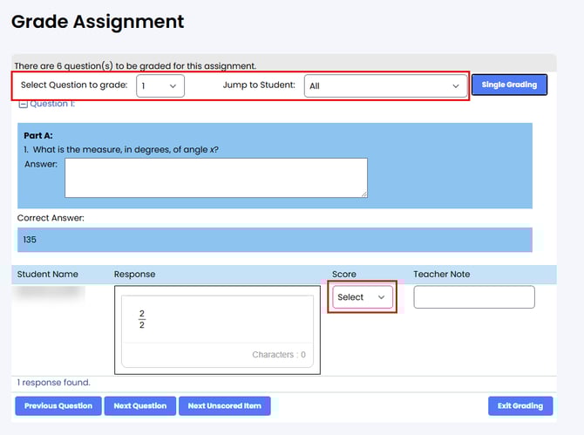Image resolution: width=584 pixels, height=435 pixels.
Task: Go to the Previous Question
Action: (x=58, y=405)
